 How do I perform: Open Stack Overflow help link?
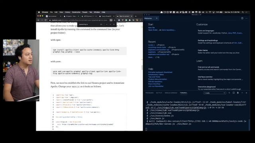click(154, 84)
